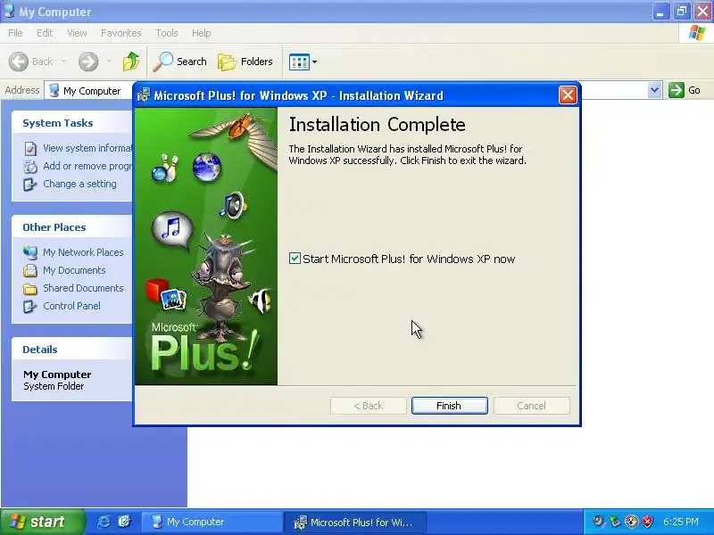Click the My Network Places icon

(30, 252)
